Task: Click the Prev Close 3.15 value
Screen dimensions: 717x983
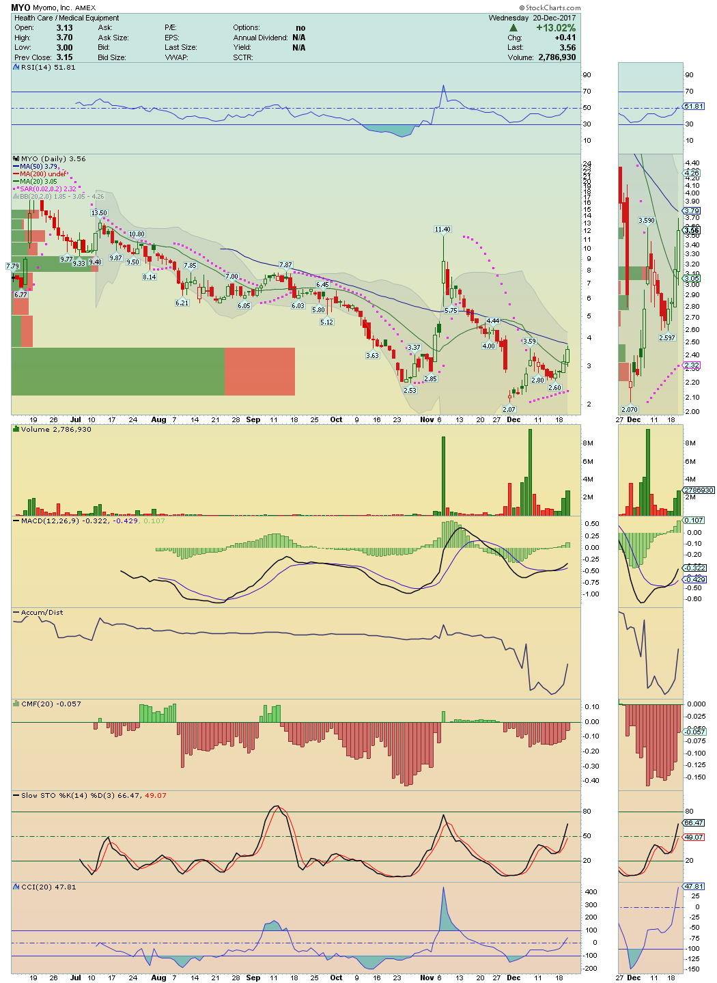Action: [65, 57]
